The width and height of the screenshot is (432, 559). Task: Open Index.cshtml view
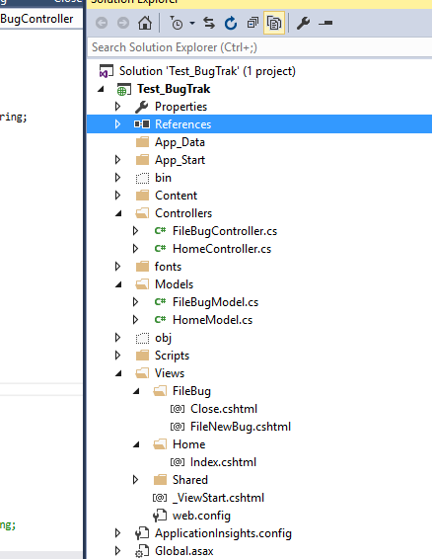[x=223, y=462]
